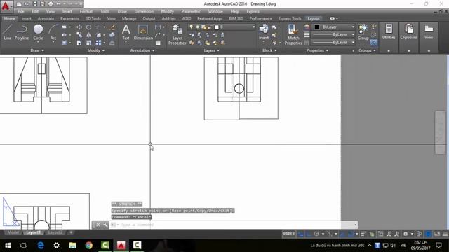Click the Windows Start button
This screenshot has height=252, width=449.
8,245
